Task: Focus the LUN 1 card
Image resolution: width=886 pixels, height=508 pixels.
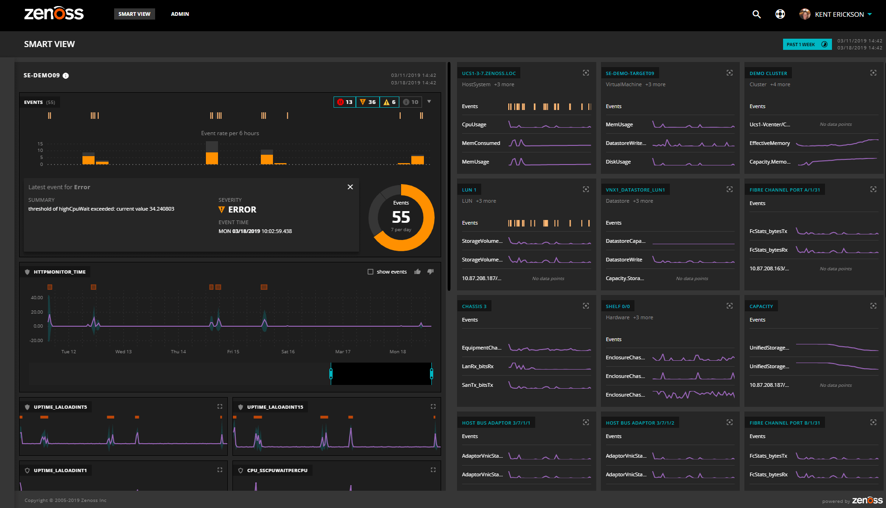Action: pyautogui.click(x=586, y=189)
